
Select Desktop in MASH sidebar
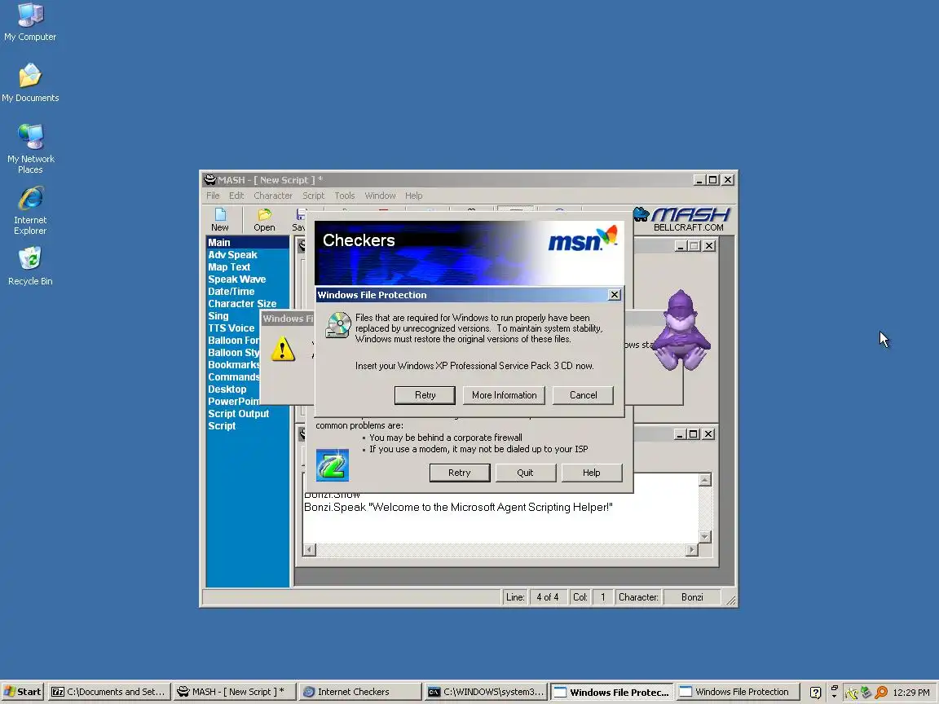click(227, 389)
